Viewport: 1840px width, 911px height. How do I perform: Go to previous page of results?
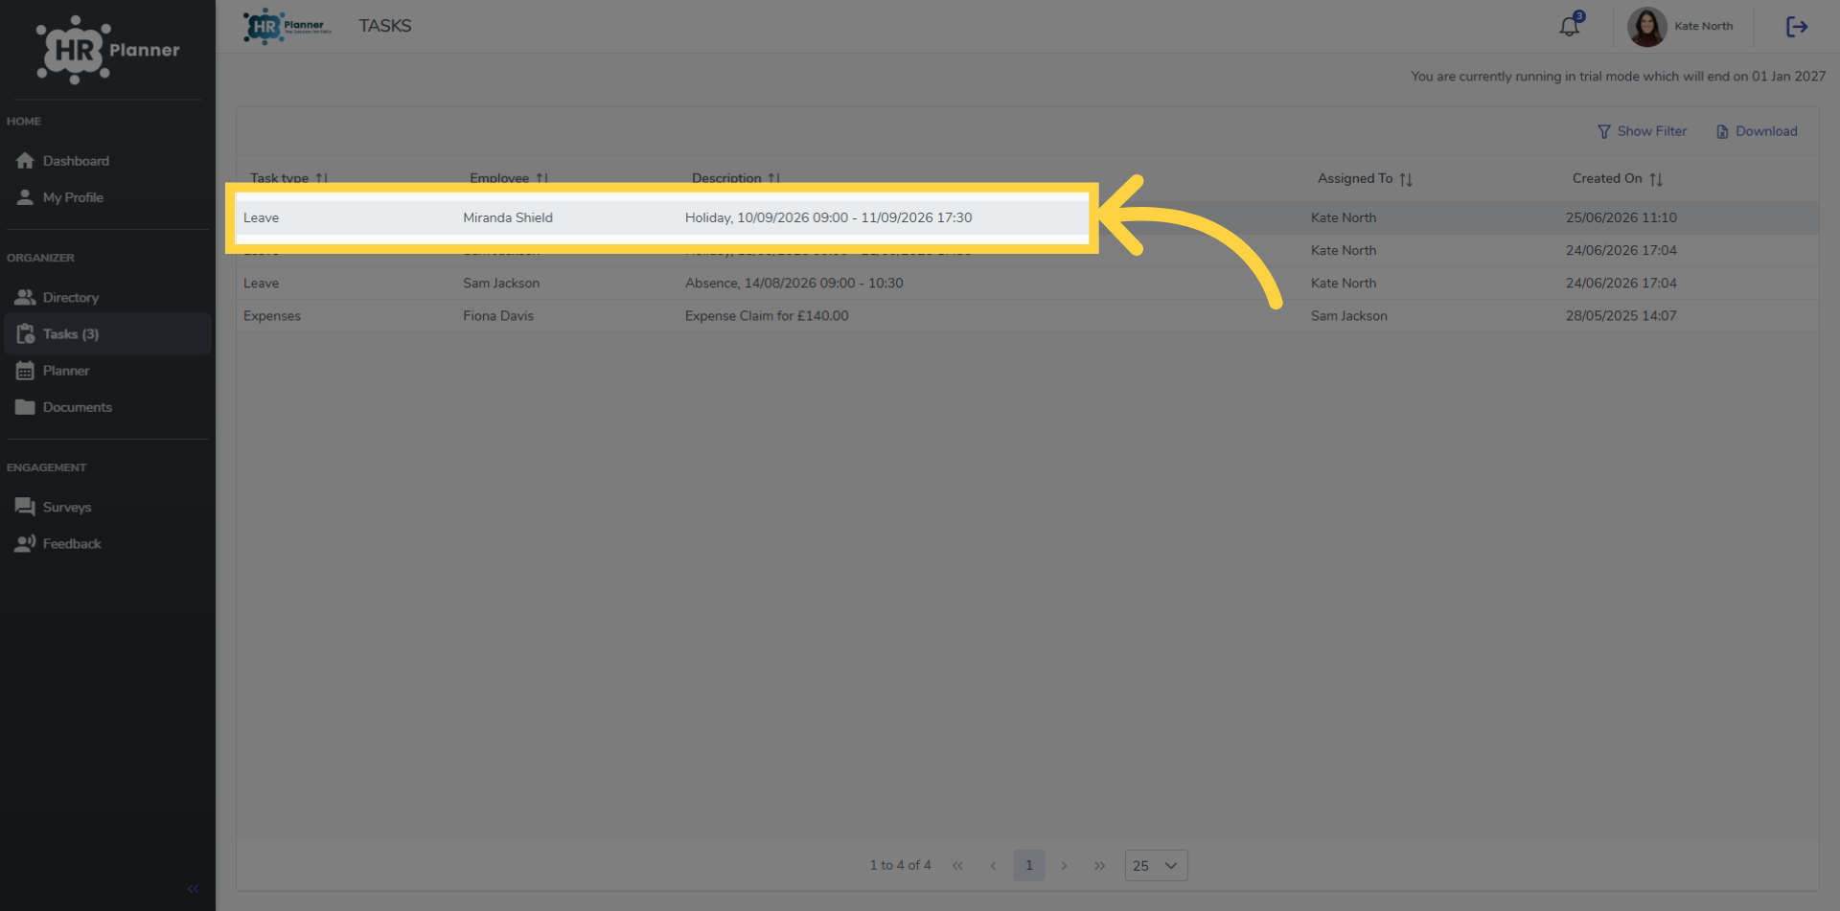pyautogui.click(x=993, y=865)
